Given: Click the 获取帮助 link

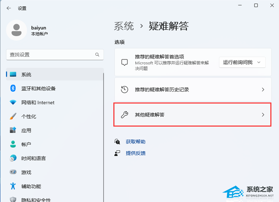Looking at the screenshot, I should (135, 142).
